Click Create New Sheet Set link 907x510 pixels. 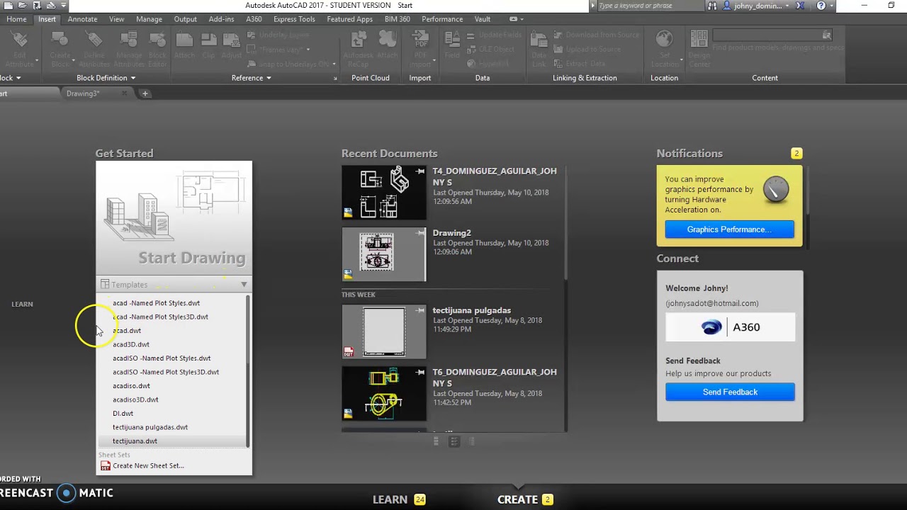click(x=148, y=465)
